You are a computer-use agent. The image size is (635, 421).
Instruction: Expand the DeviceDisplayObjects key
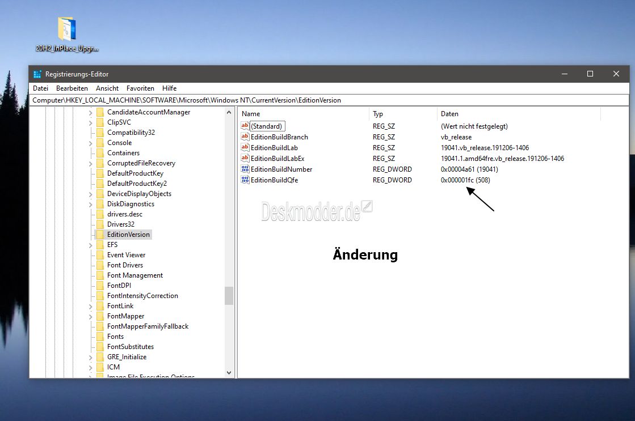[x=90, y=194]
